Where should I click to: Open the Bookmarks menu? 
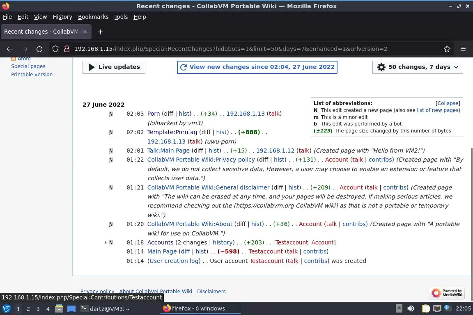point(93,17)
